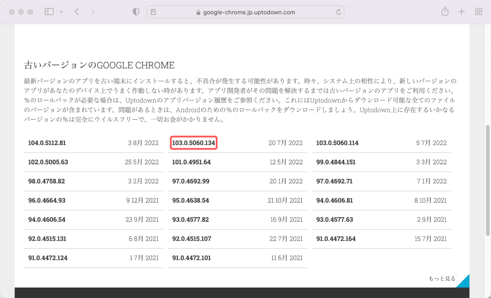Image resolution: width=491 pixels, height=298 pixels.
Task: Click the date 6 8月 2021
Action: pyautogui.click(x=144, y=239)
